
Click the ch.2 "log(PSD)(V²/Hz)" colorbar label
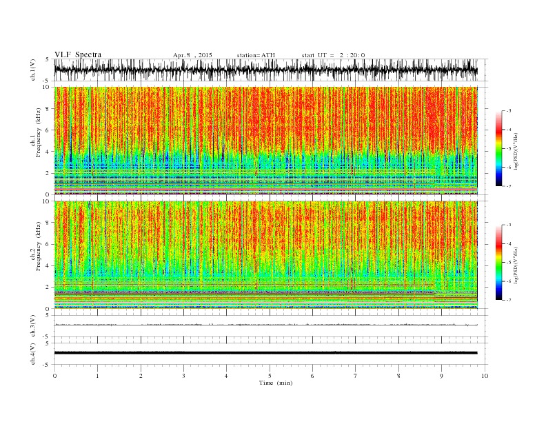[516, 265]
